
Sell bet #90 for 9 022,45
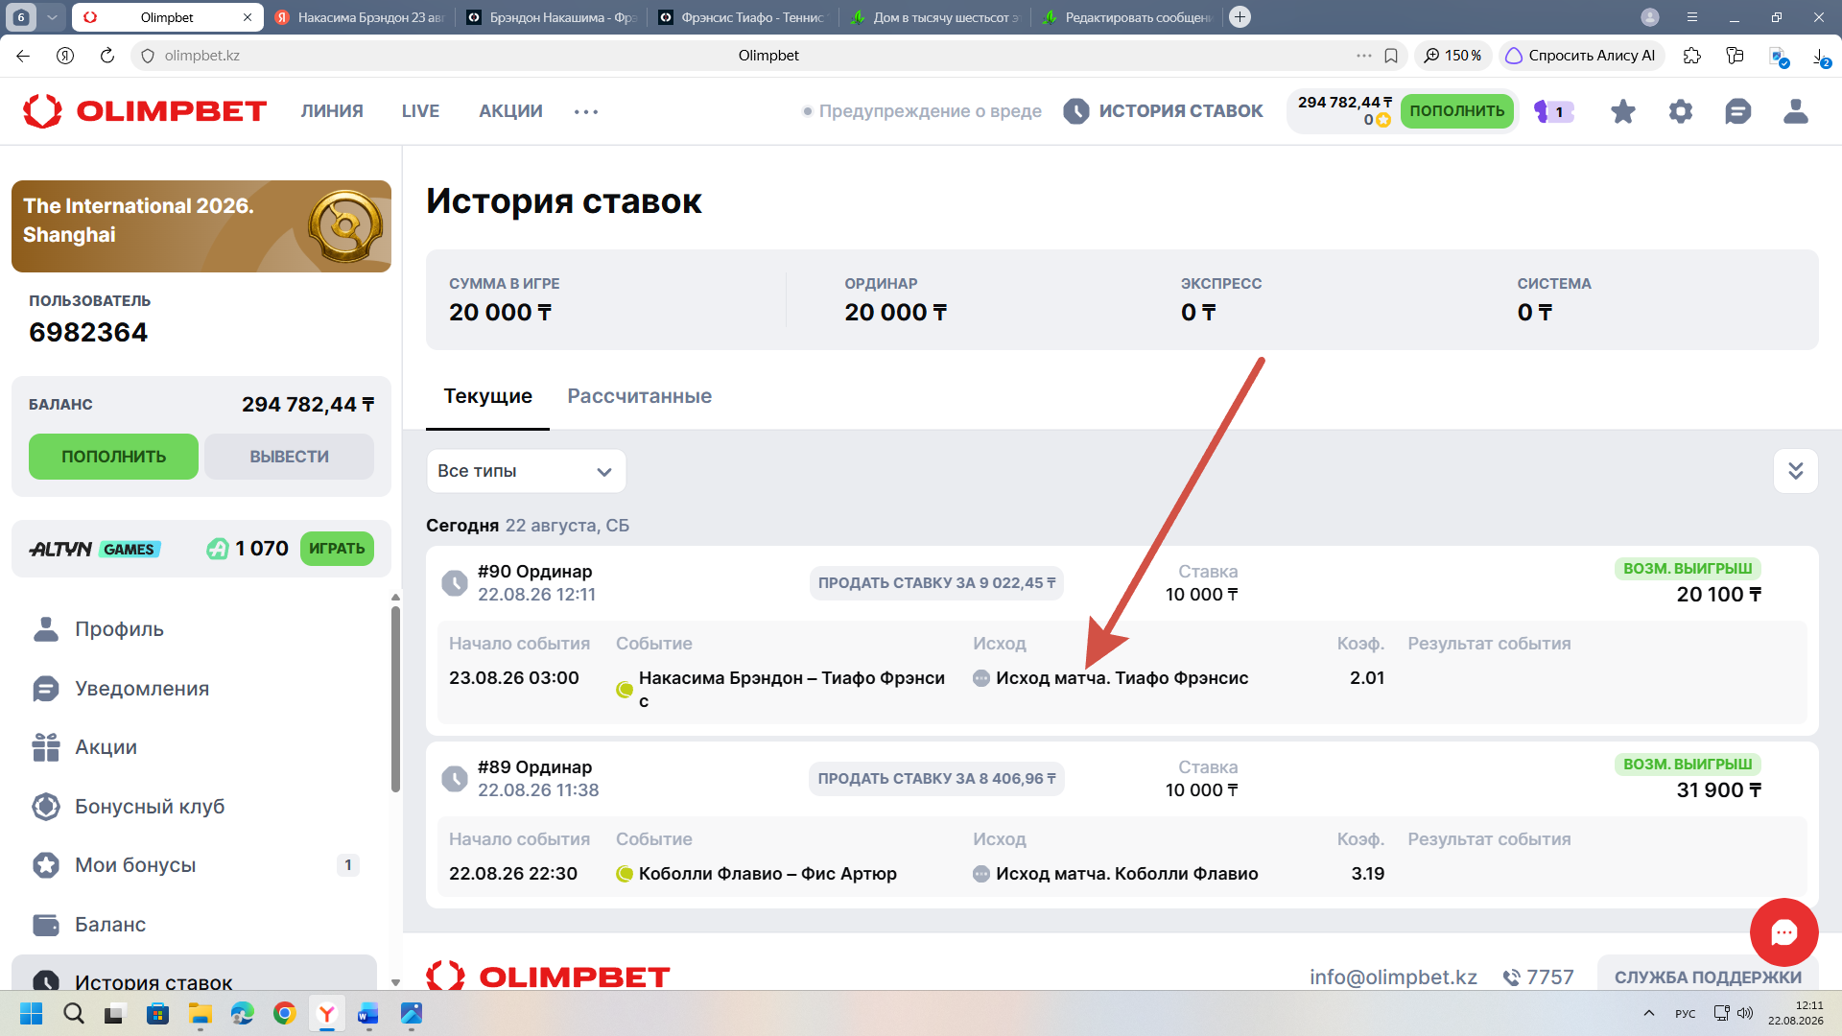pyautogui.click(x=936, y=583)
